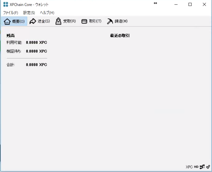The width and height of the screenshot is (212, 172).
Task: Click the 残高 balance heading
Action: (x=10, y=36)
